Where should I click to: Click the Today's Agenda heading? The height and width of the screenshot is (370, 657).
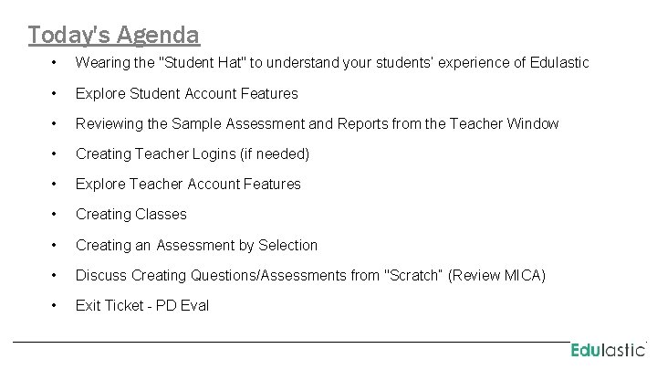click(x=114, y=35)
